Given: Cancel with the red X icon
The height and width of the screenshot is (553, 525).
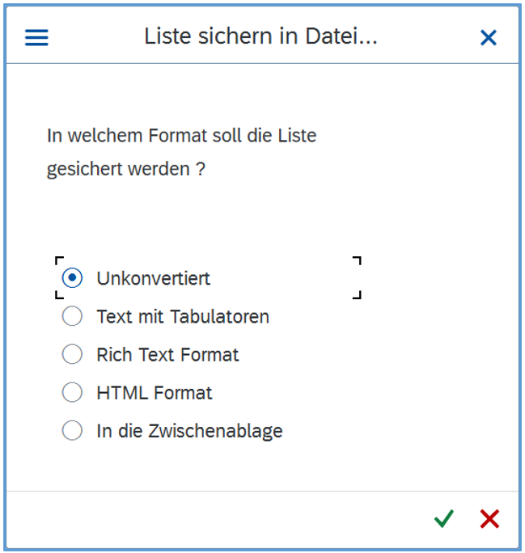Looking at the screenshot, I should tap(489, 519).
